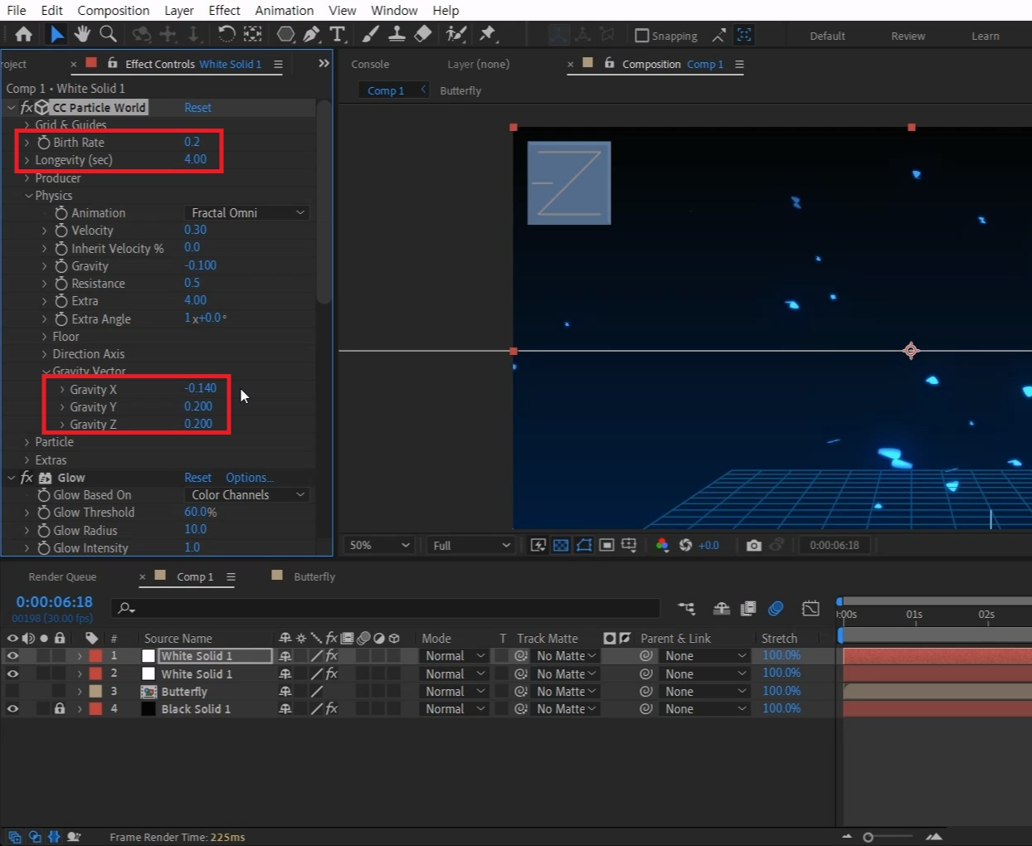Select the Selection arrow tool
The width and height of the screenshot is (1032, 846).
point(56,34)
